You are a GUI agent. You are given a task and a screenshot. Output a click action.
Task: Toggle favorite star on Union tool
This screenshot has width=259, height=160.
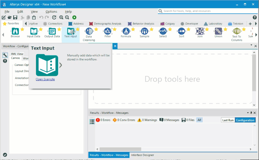226,29
